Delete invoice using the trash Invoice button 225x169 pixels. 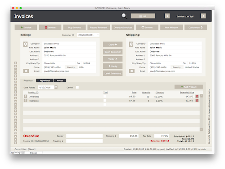click(50, 27)
